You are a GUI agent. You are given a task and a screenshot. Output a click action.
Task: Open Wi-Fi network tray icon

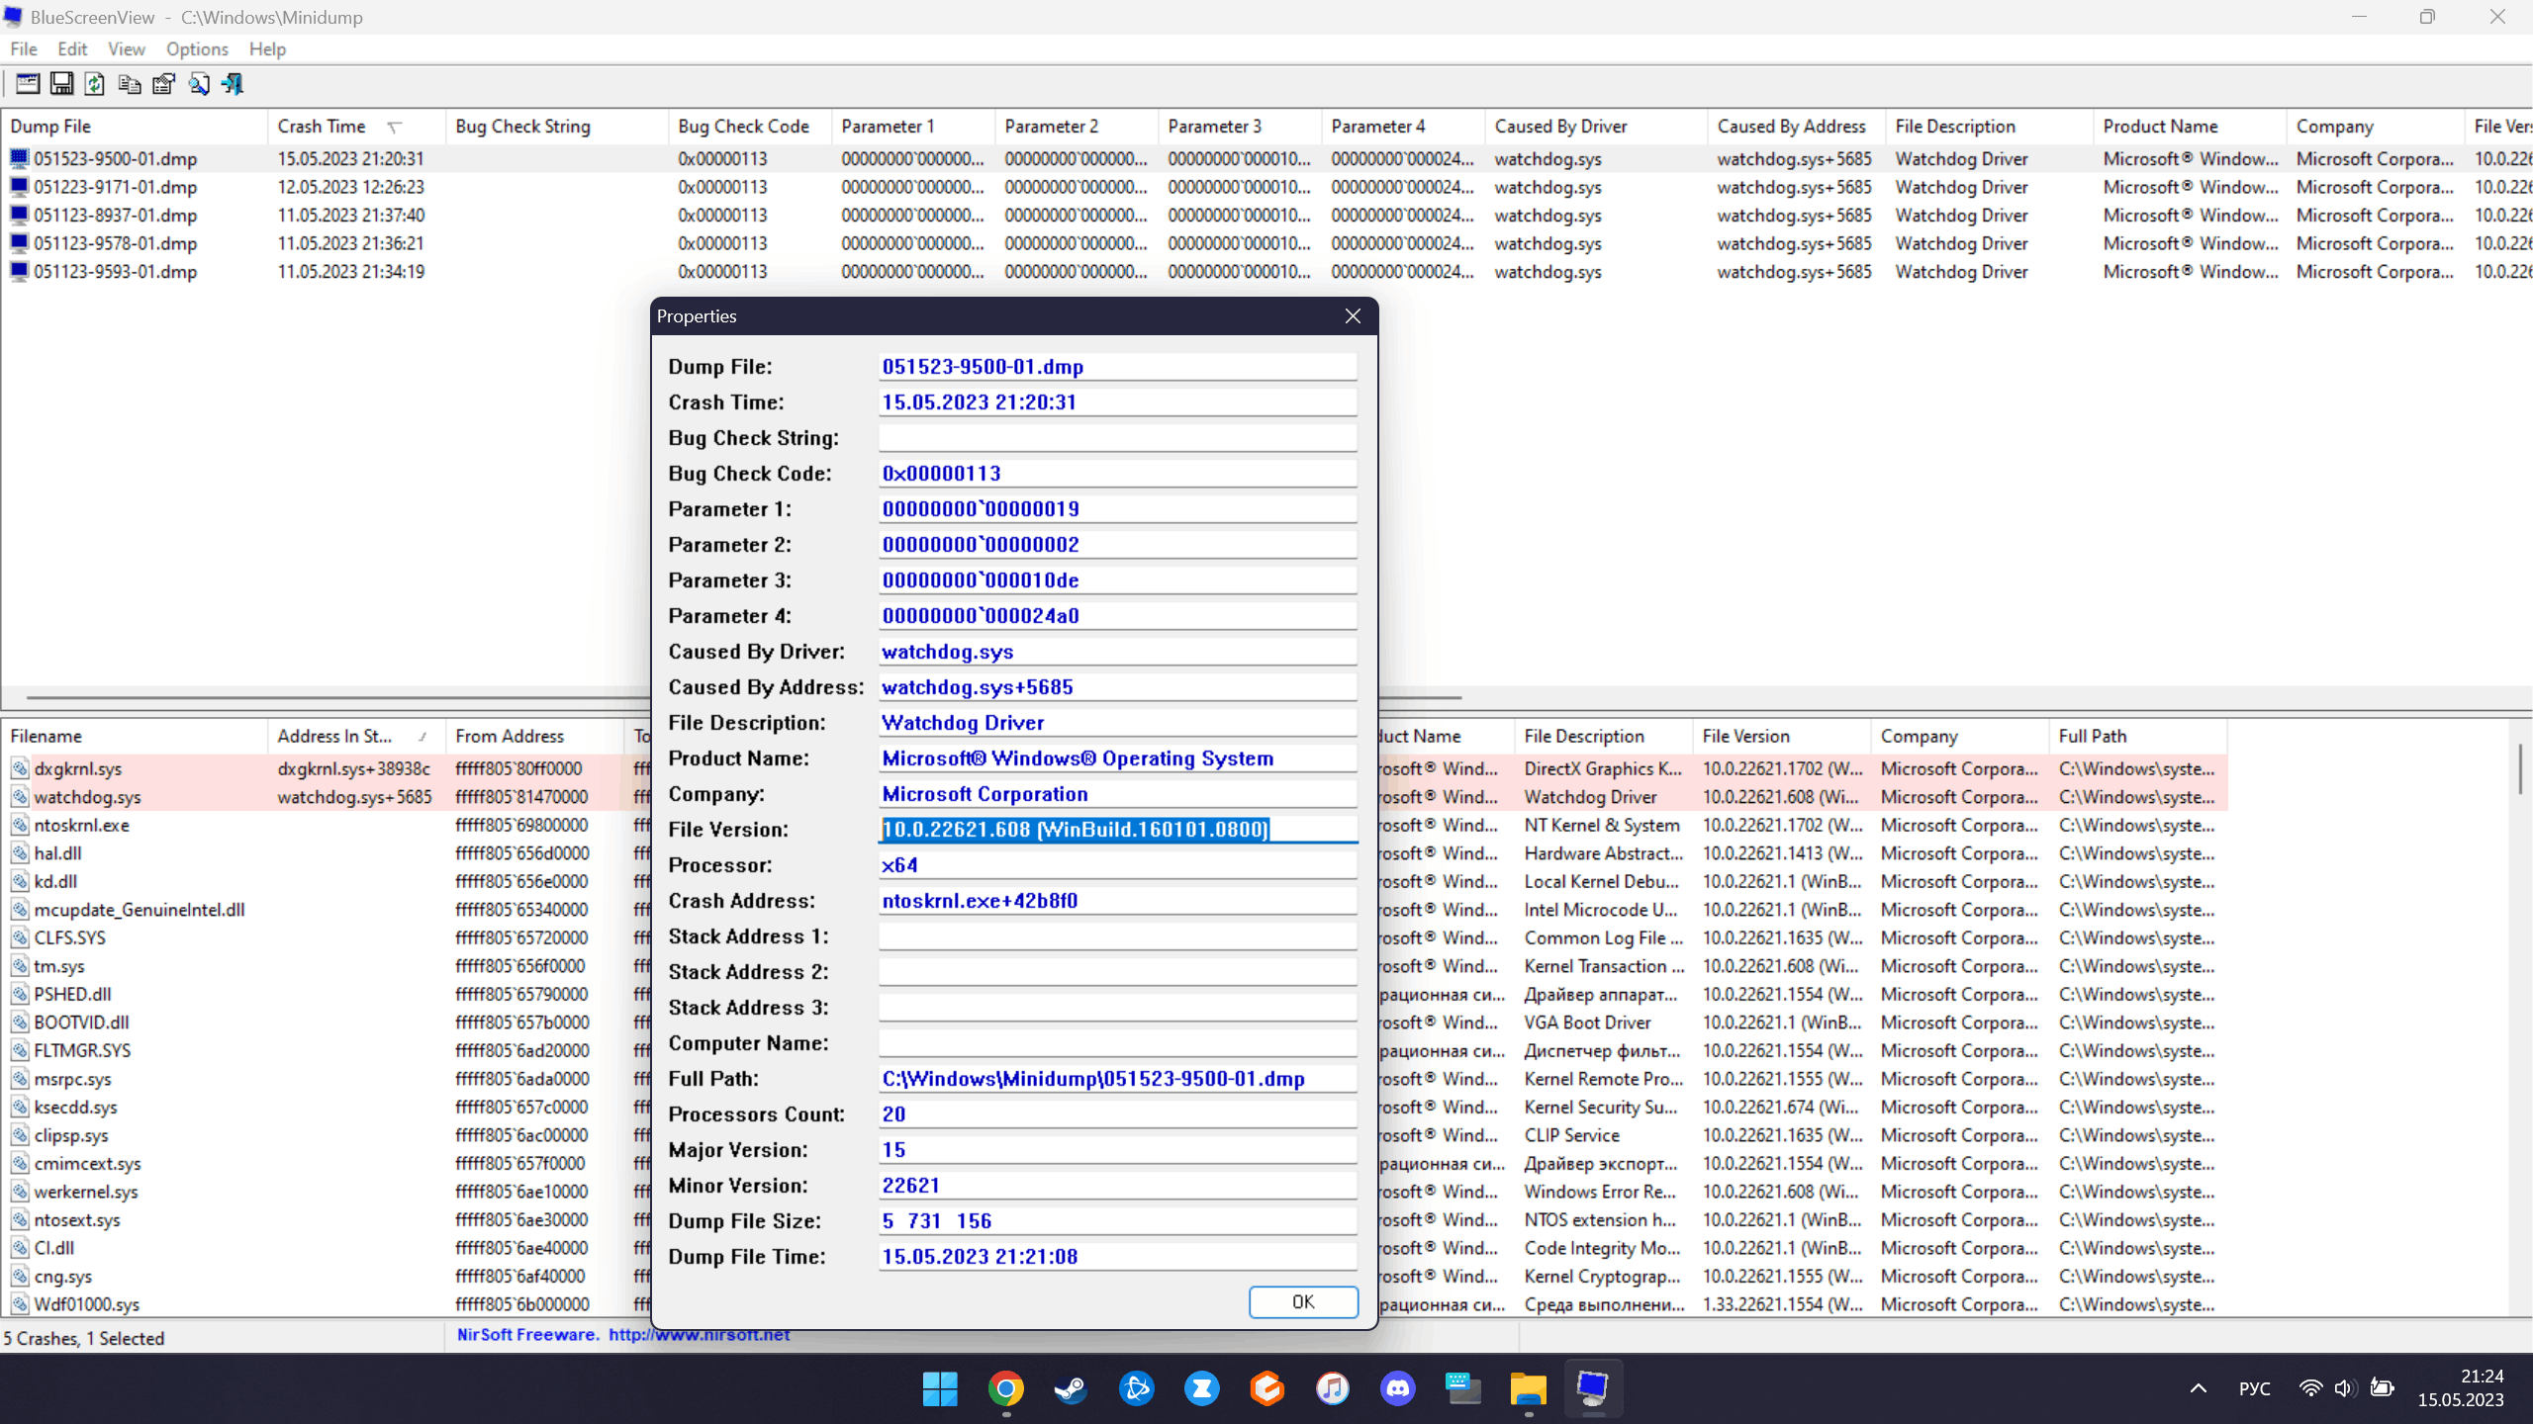(2310, 1388)
